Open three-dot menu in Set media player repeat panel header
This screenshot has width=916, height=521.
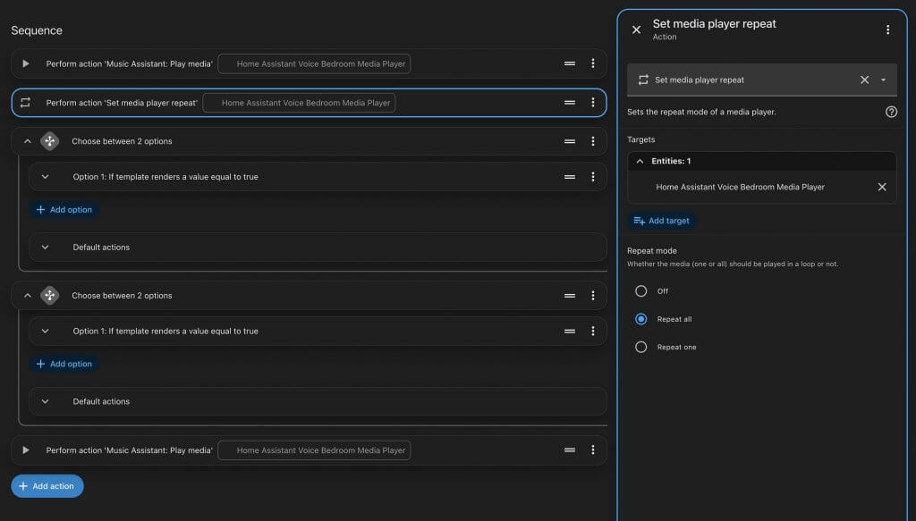coord(888,29)
